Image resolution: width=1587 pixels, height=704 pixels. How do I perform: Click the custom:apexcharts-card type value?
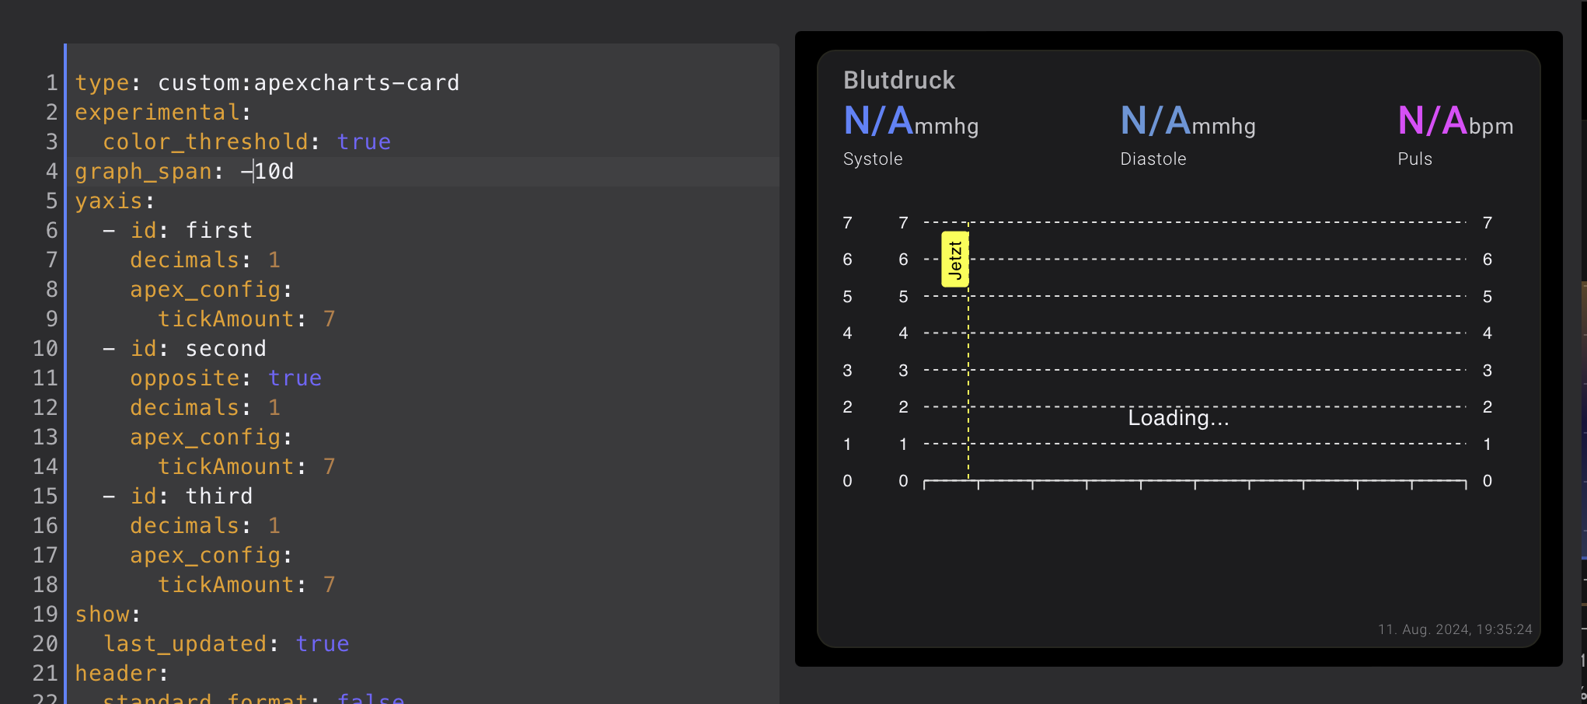tap(309, 83)
